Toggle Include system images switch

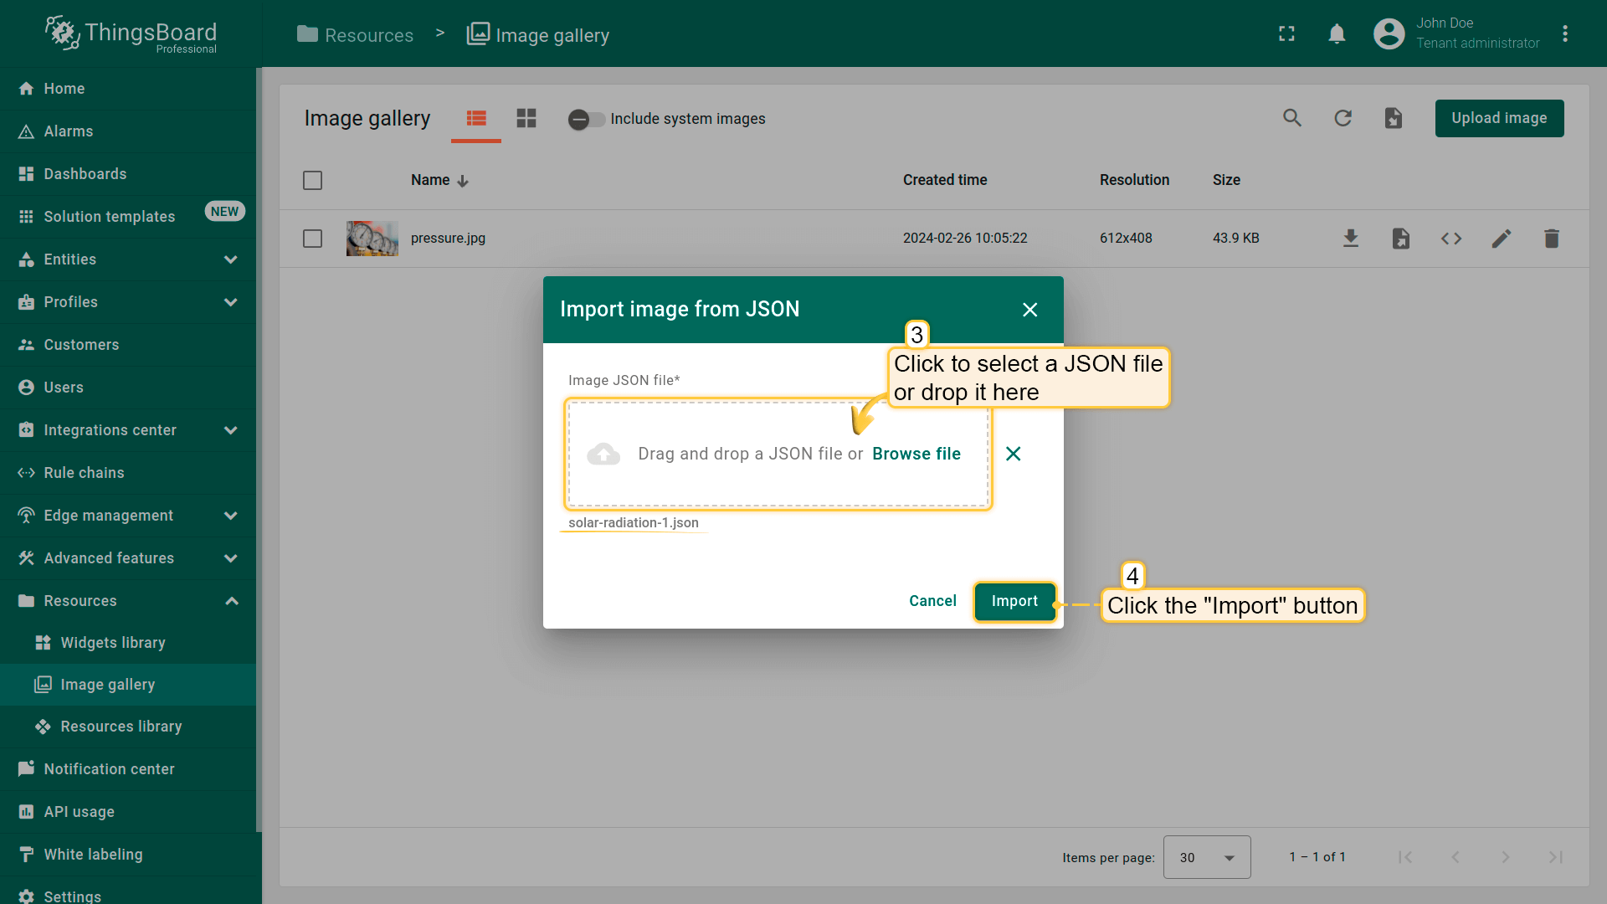pos(585,119)
